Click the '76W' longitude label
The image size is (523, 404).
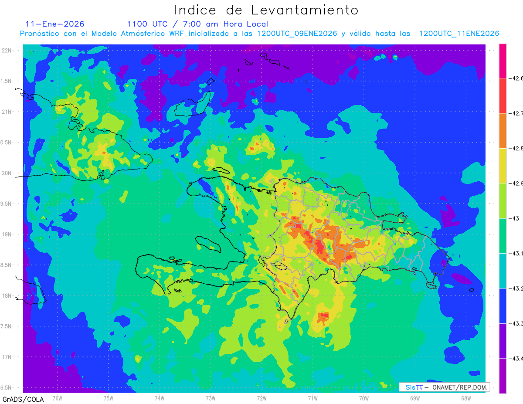[x=57, y=398]
